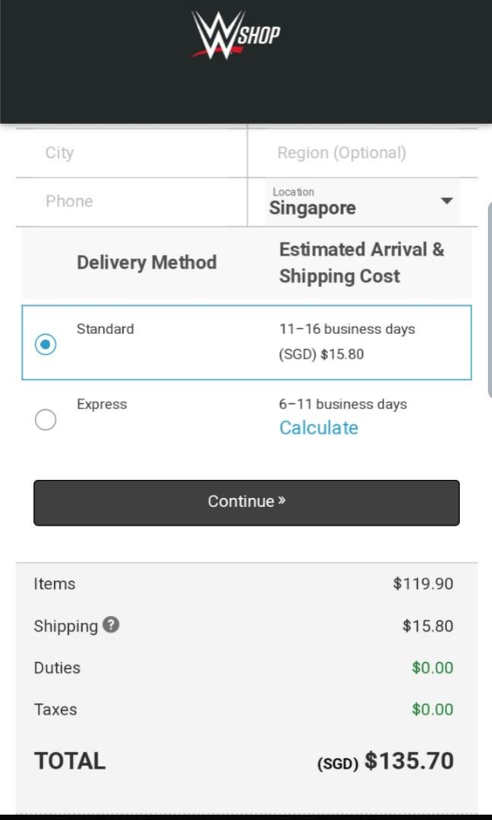Click the Standard delivery option row
The height and width of the screenshot is (820, 492).
246,342
